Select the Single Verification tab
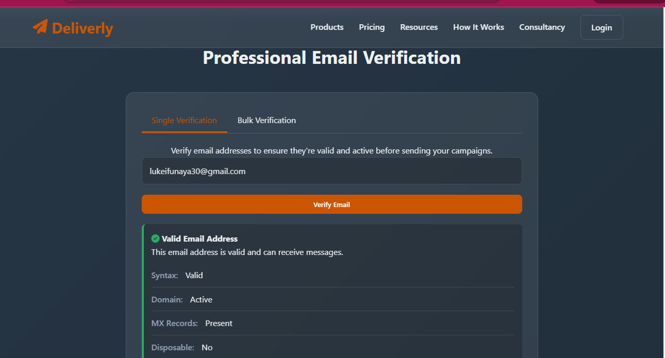Screen dimensions: 665x358 (184, 121)
